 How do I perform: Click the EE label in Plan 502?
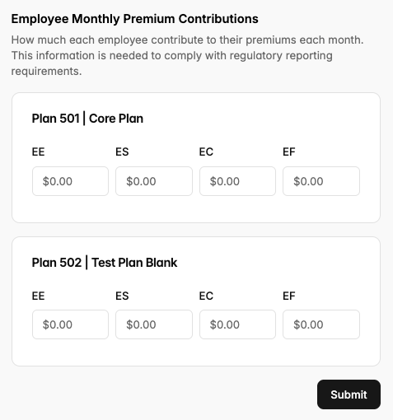pyautogui.click(x=38, y=296)
